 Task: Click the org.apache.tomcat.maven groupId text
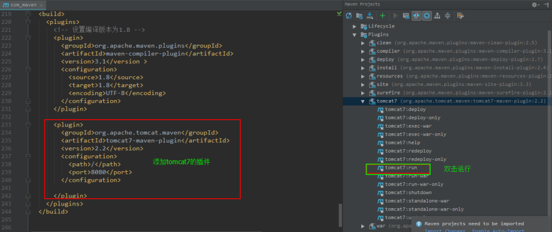[138, 133]
